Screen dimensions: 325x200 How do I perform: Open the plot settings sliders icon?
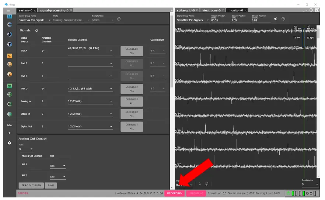coord(207,184)
